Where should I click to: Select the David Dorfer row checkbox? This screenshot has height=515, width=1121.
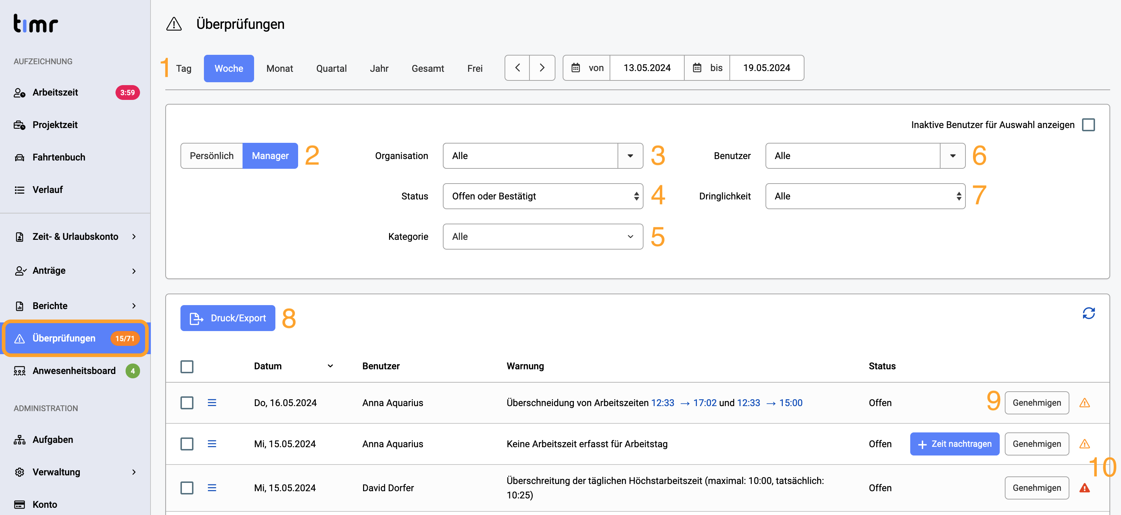pos(187,488)
